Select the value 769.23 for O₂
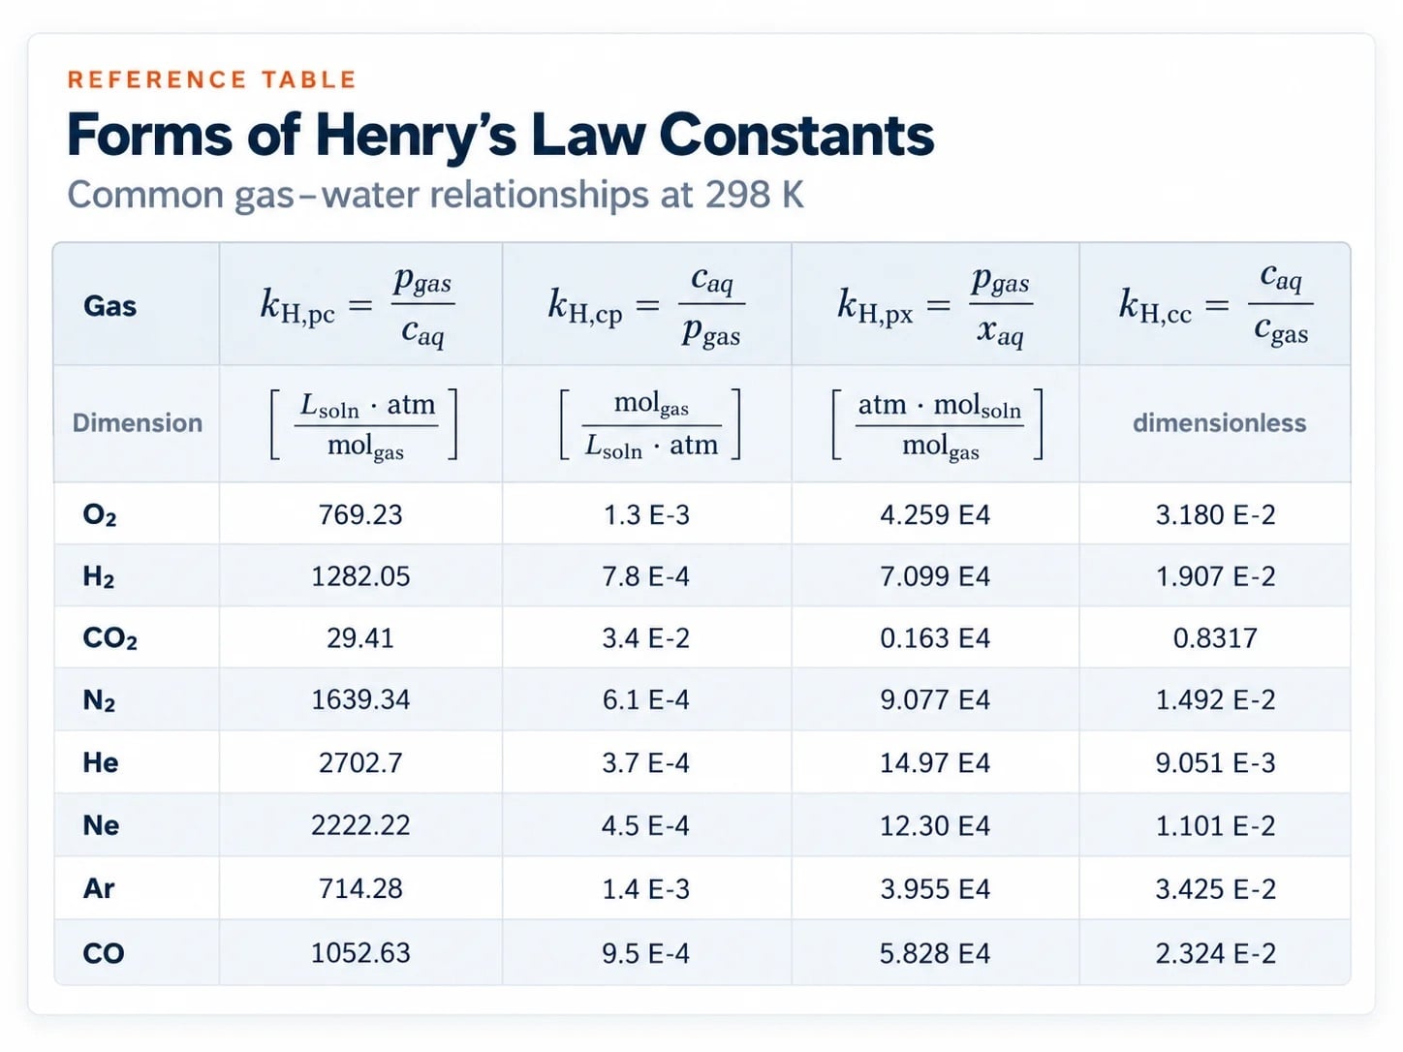The image size is (1403, 1052). coord(360,514)
